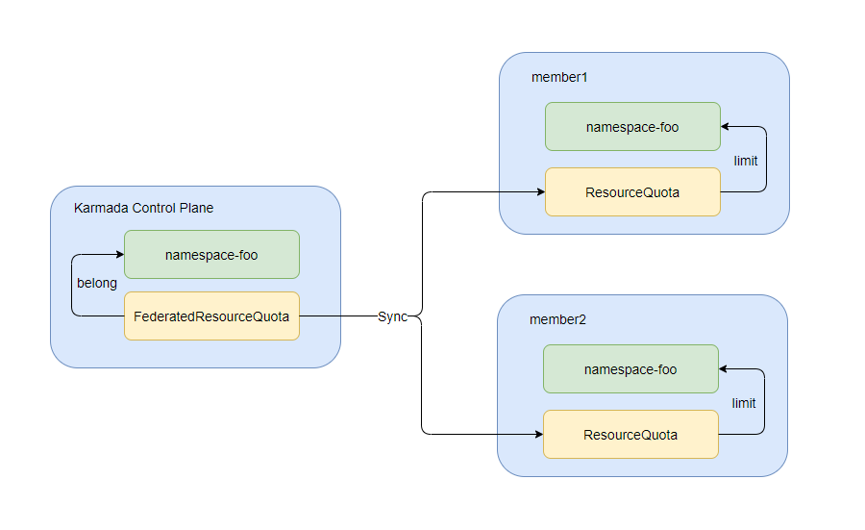Select namespace-foo box inside member2

click(630, 369)
